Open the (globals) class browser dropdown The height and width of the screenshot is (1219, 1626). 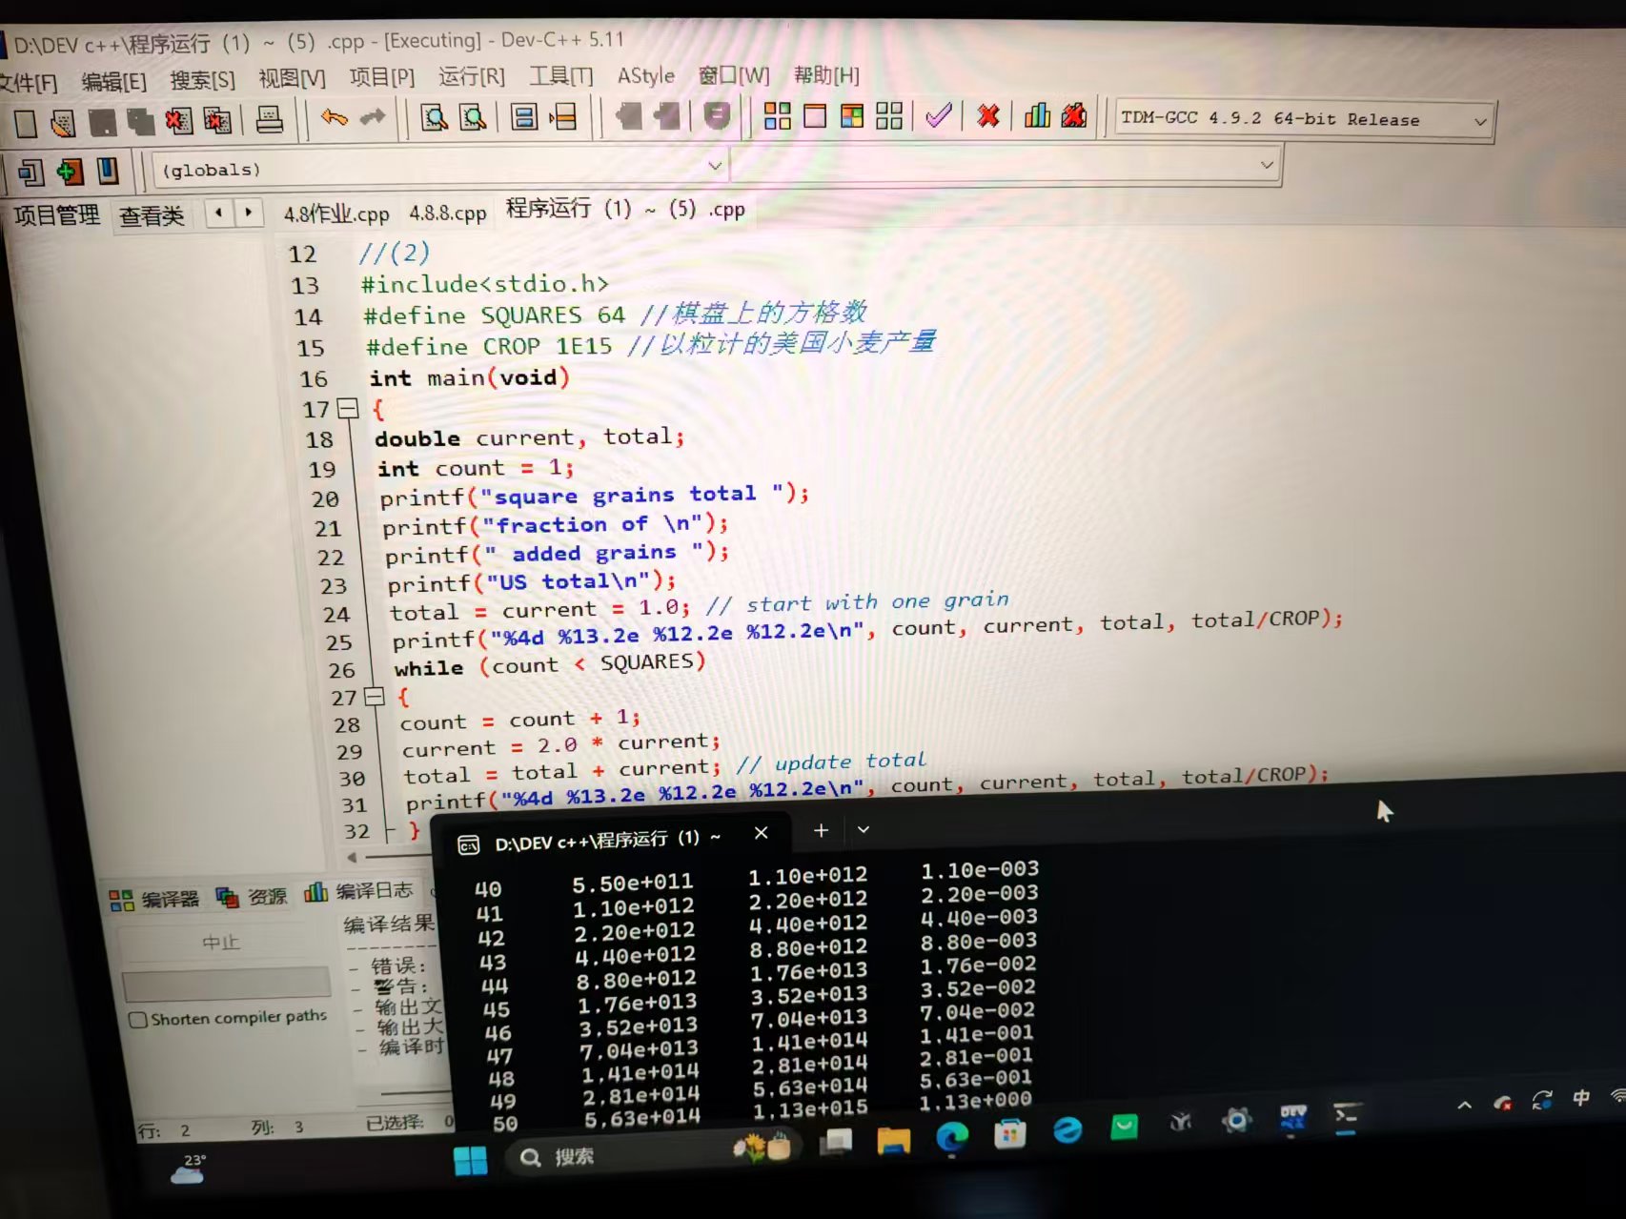click(716, 166)
